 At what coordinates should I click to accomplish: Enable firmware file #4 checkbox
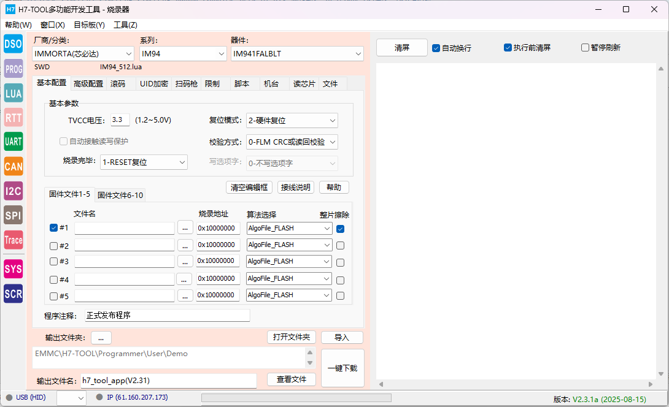point(53,280)
